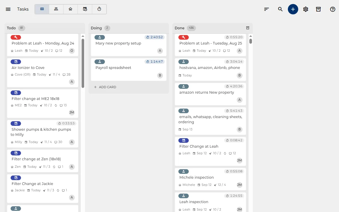339x212 pixels.
Task: Click the running timer 2:40:52 on Mary card
Action: coord(155,37)
